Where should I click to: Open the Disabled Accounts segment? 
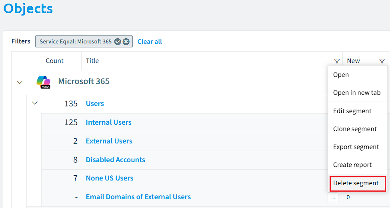point(116,160)
